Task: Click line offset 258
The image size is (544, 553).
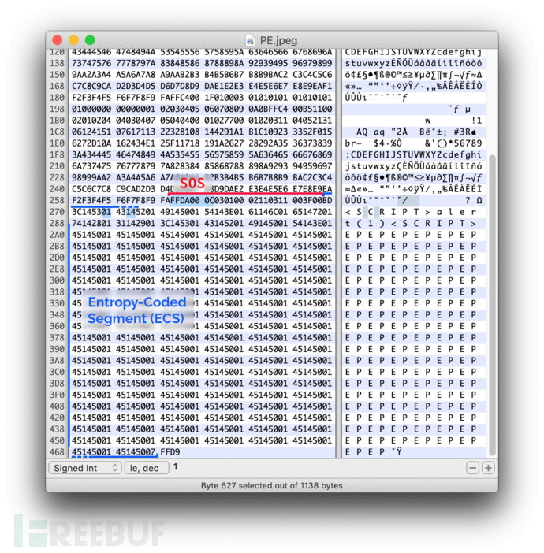Action: [57, 200]
